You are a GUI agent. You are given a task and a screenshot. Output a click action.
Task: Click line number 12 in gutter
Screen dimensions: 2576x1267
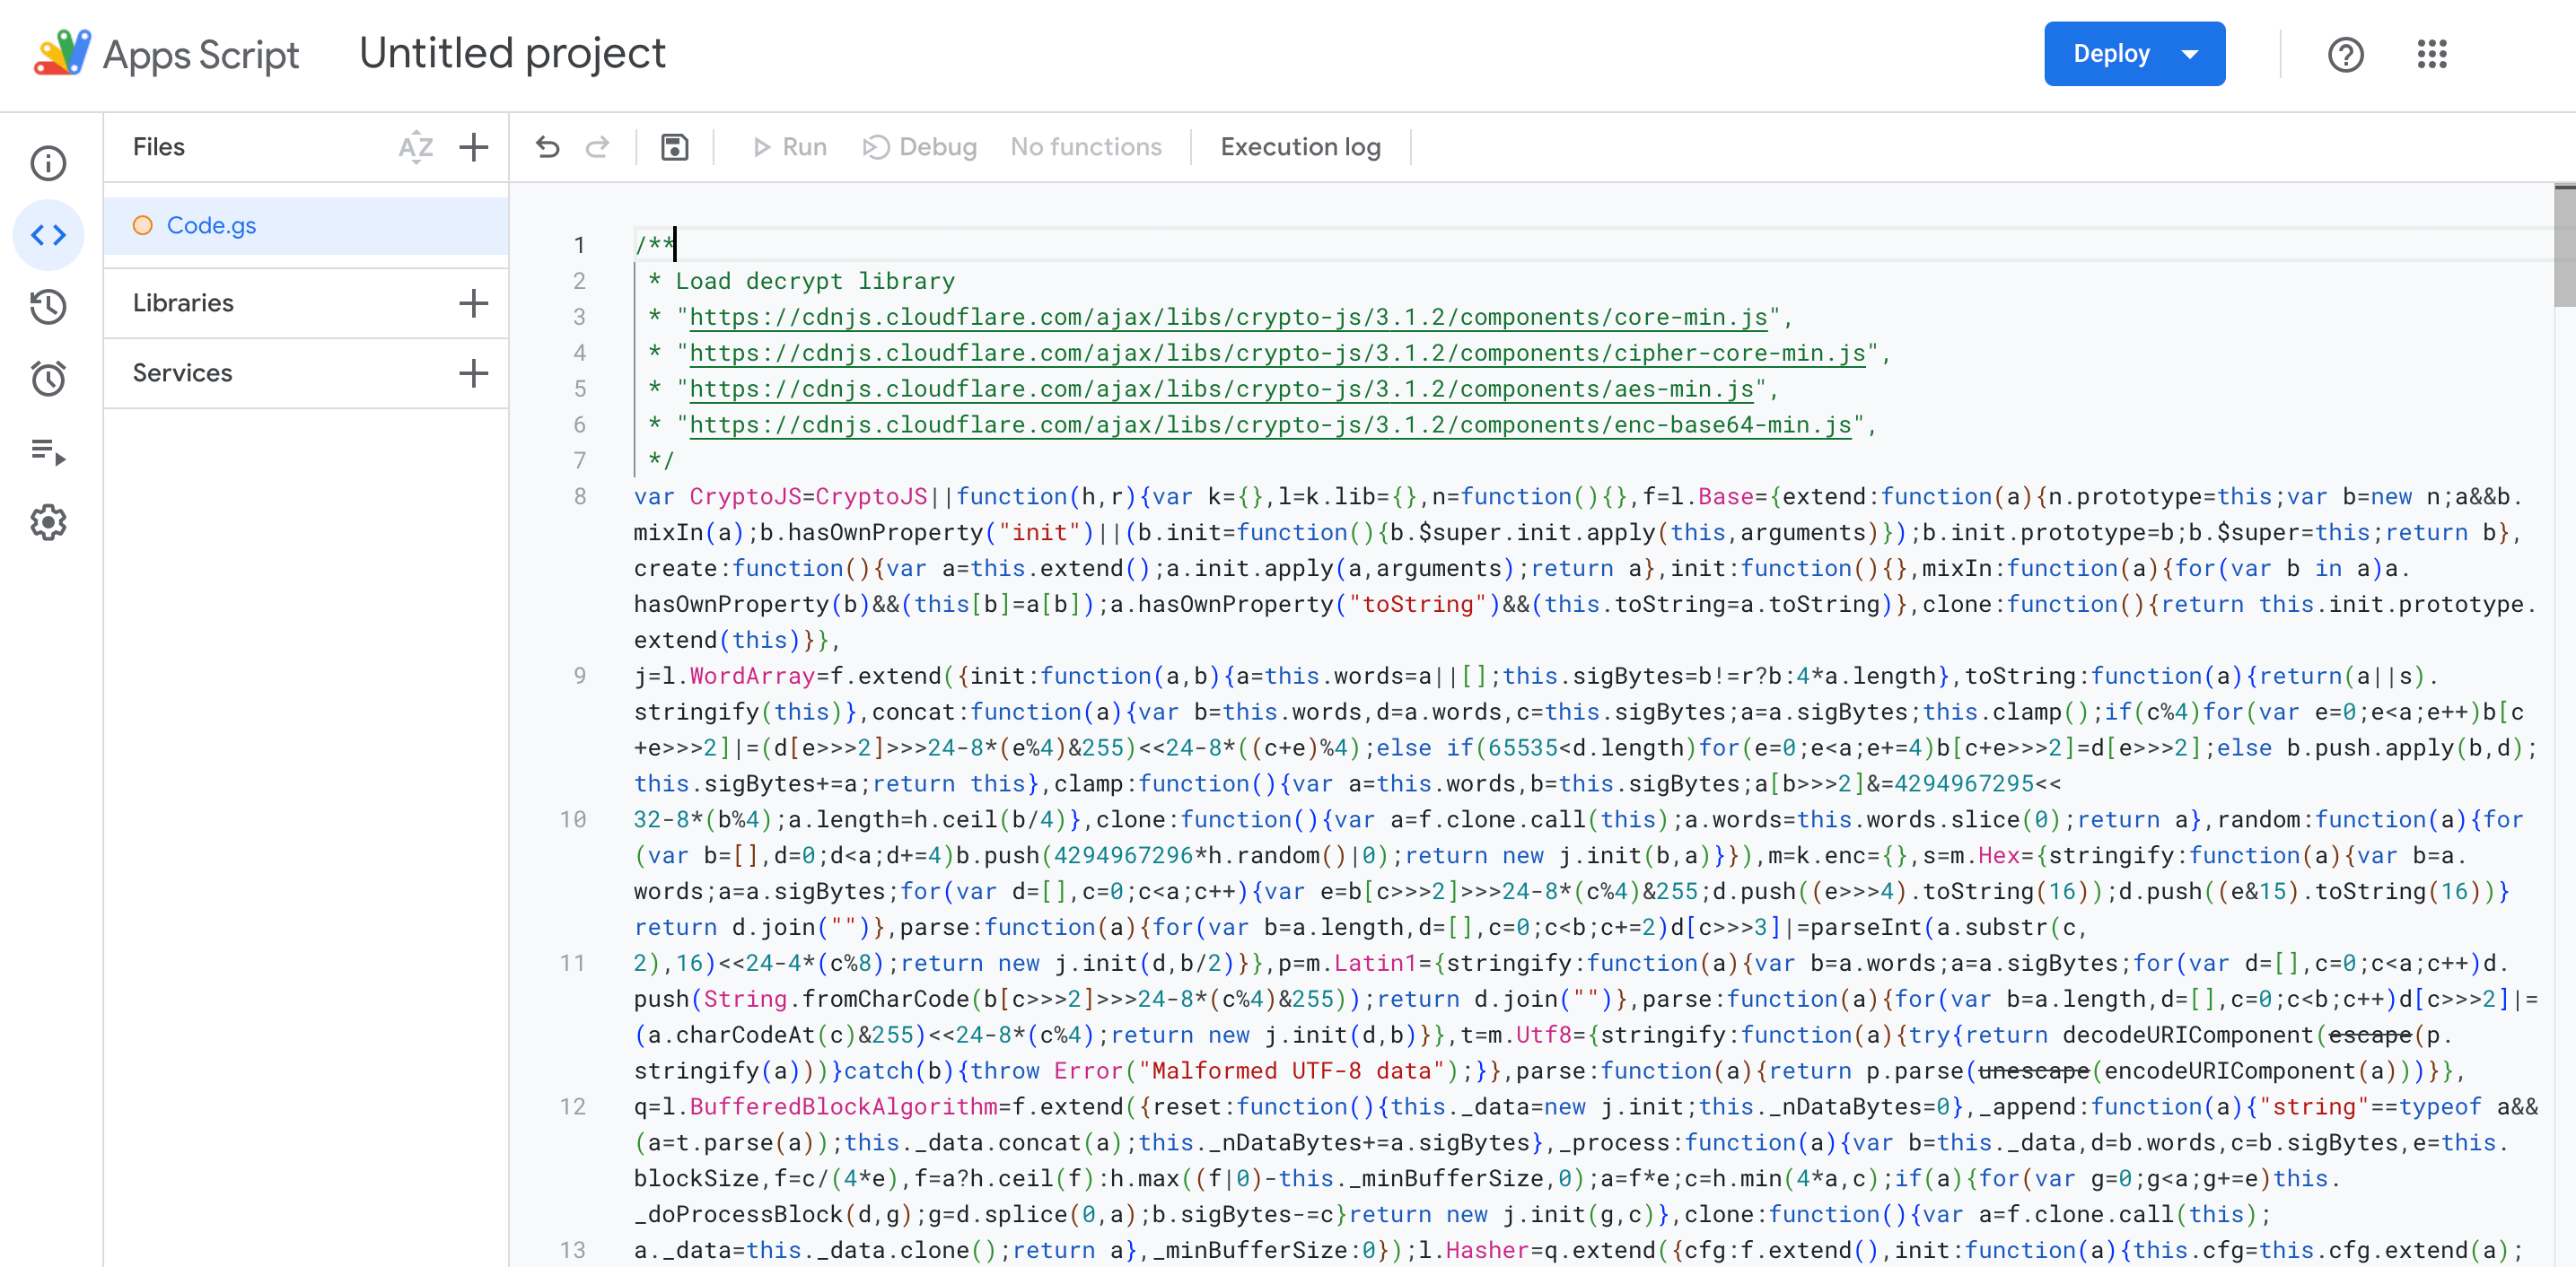coord(572,1107)
